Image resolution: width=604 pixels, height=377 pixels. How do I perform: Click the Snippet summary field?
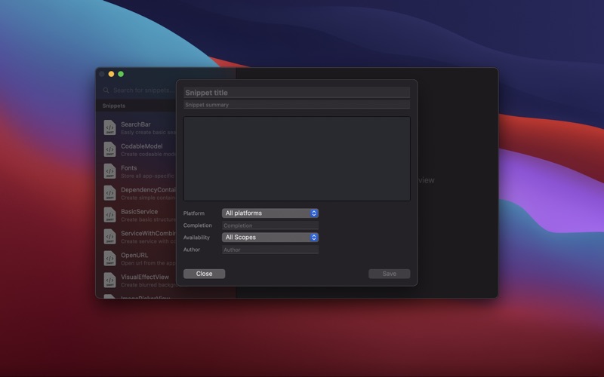click(x=297, y=105)
